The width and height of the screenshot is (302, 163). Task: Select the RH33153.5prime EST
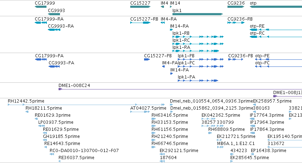(x=154, y=126)
